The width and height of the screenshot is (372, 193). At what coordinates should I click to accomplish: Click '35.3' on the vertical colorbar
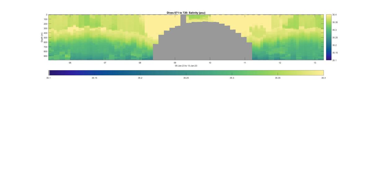pos(335,30)
